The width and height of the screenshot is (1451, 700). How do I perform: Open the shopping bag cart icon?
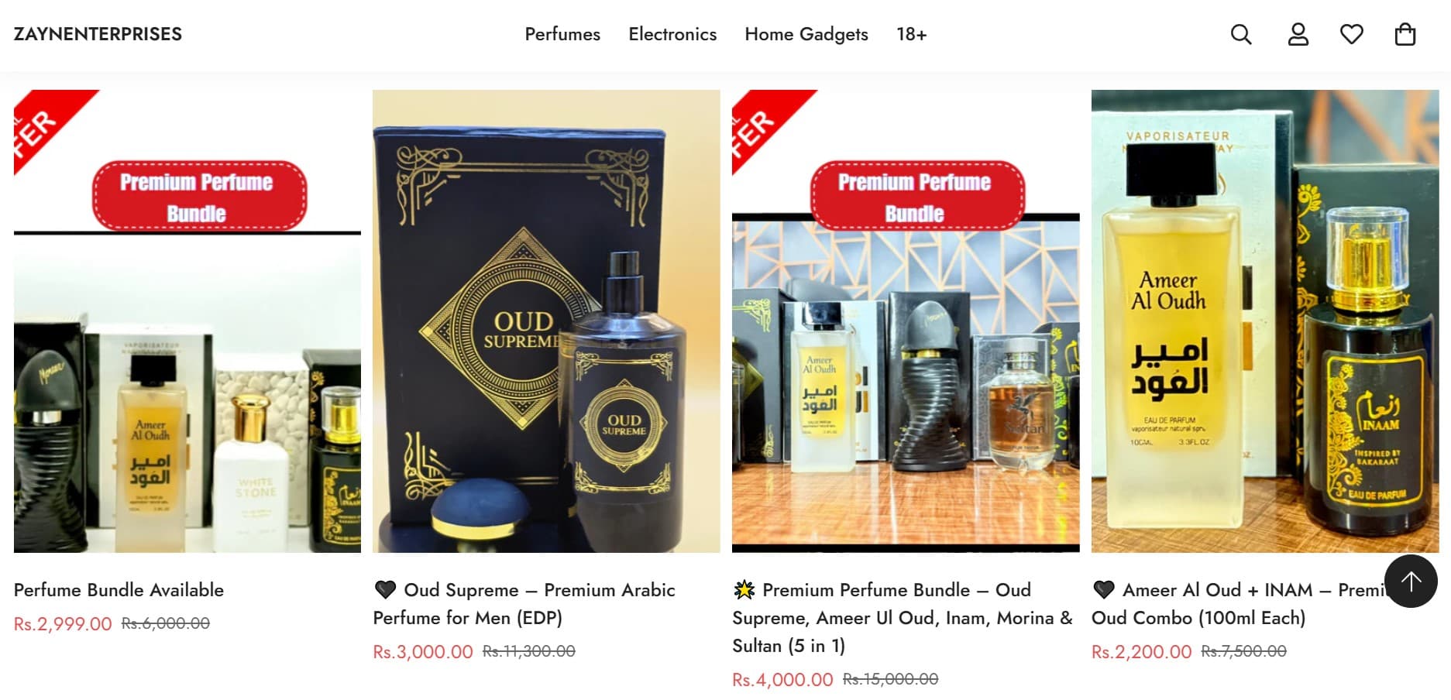(1405, 34)
